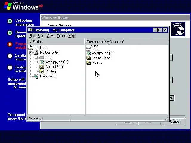Select Control Panel icon in contents pane
191x143 pixels.
pyautogui.click(x=89, y=58)
